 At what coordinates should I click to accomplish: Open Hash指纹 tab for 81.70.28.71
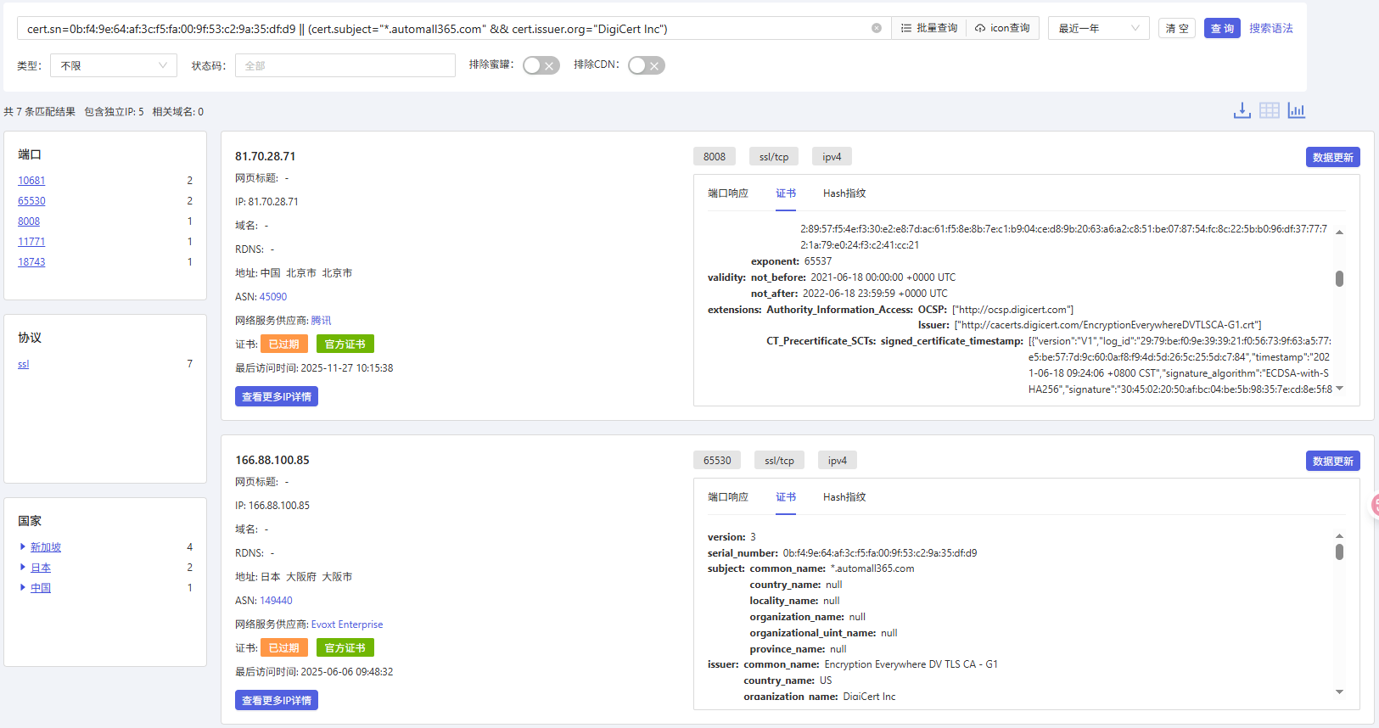click(x=844, y=193)
